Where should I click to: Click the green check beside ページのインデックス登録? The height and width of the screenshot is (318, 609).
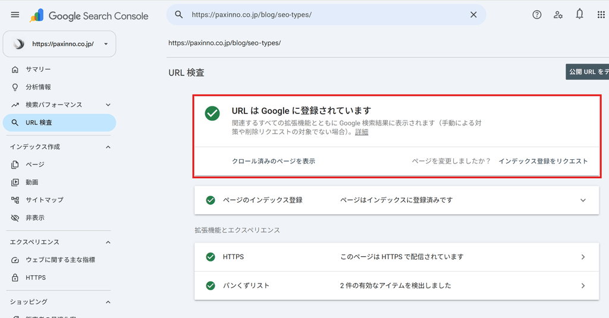(211, 200)
